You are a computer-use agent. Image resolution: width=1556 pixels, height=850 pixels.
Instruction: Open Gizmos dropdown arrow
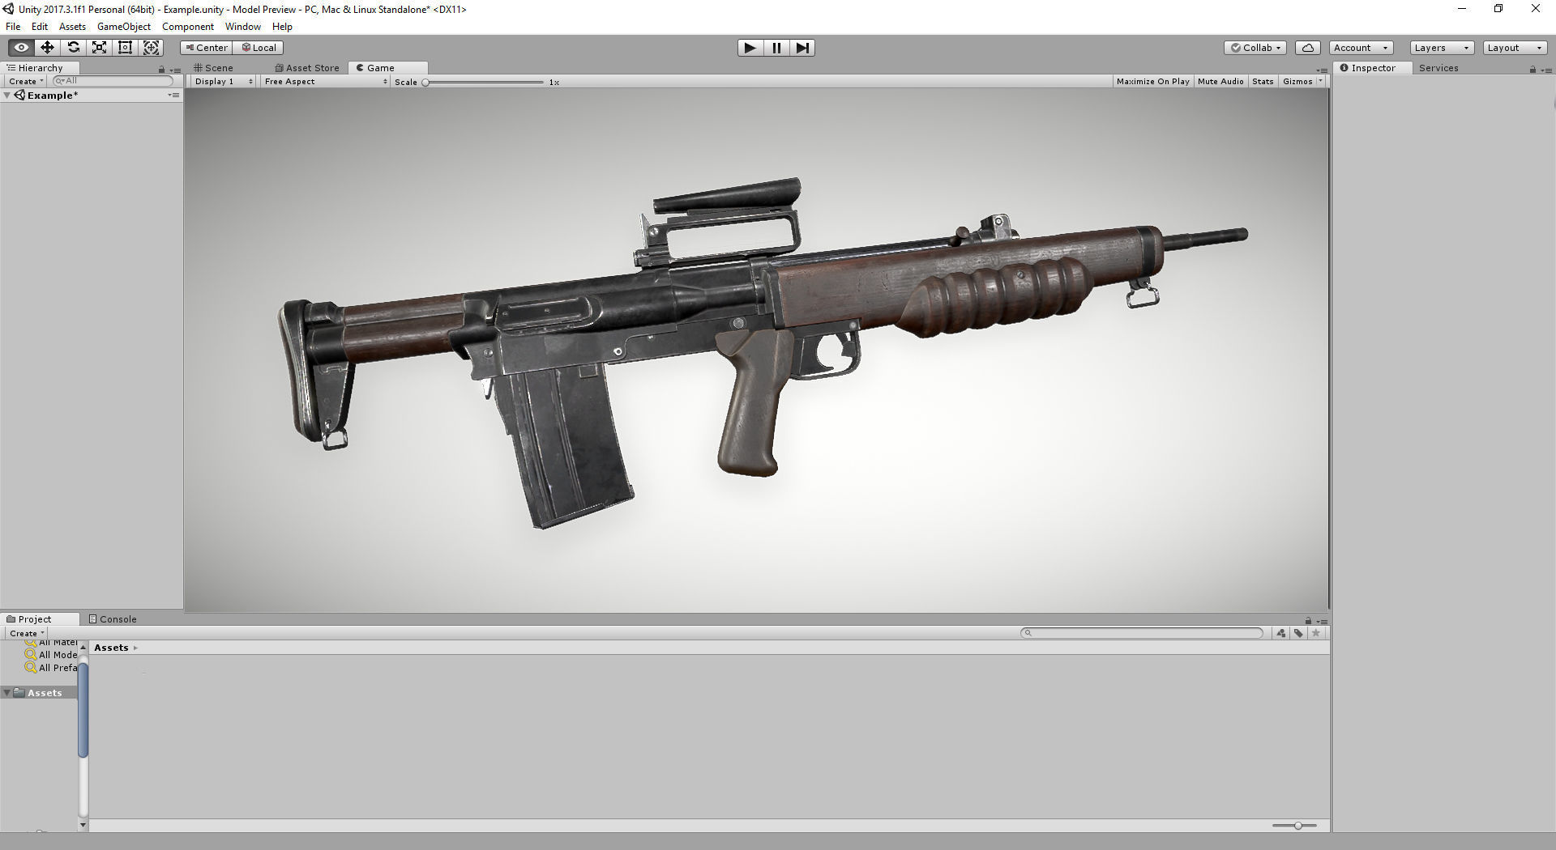pos(1321,82)
